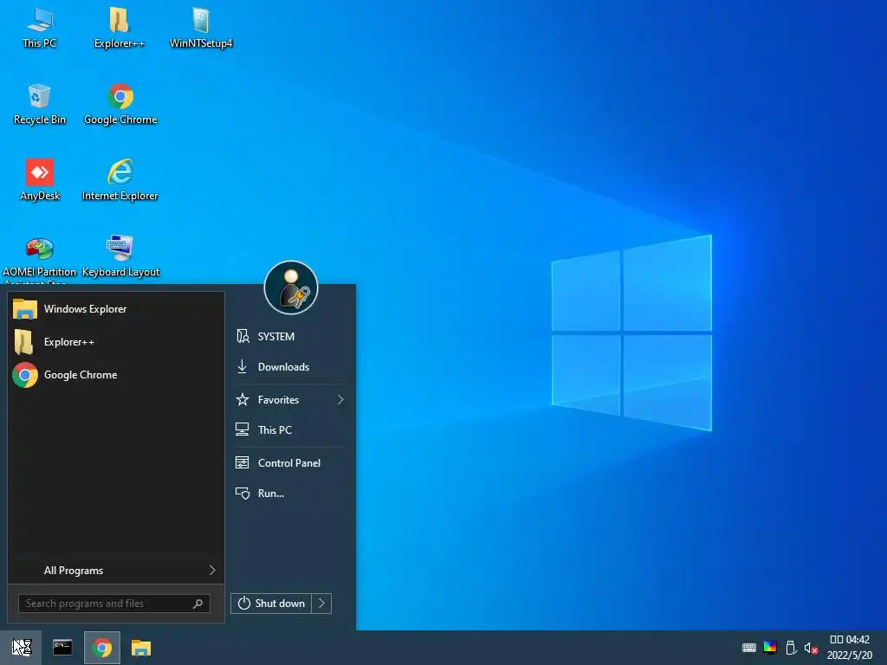887x665 pixels.
Task: Click the muted volume icon in tray
Action: [x=811, y=648]
